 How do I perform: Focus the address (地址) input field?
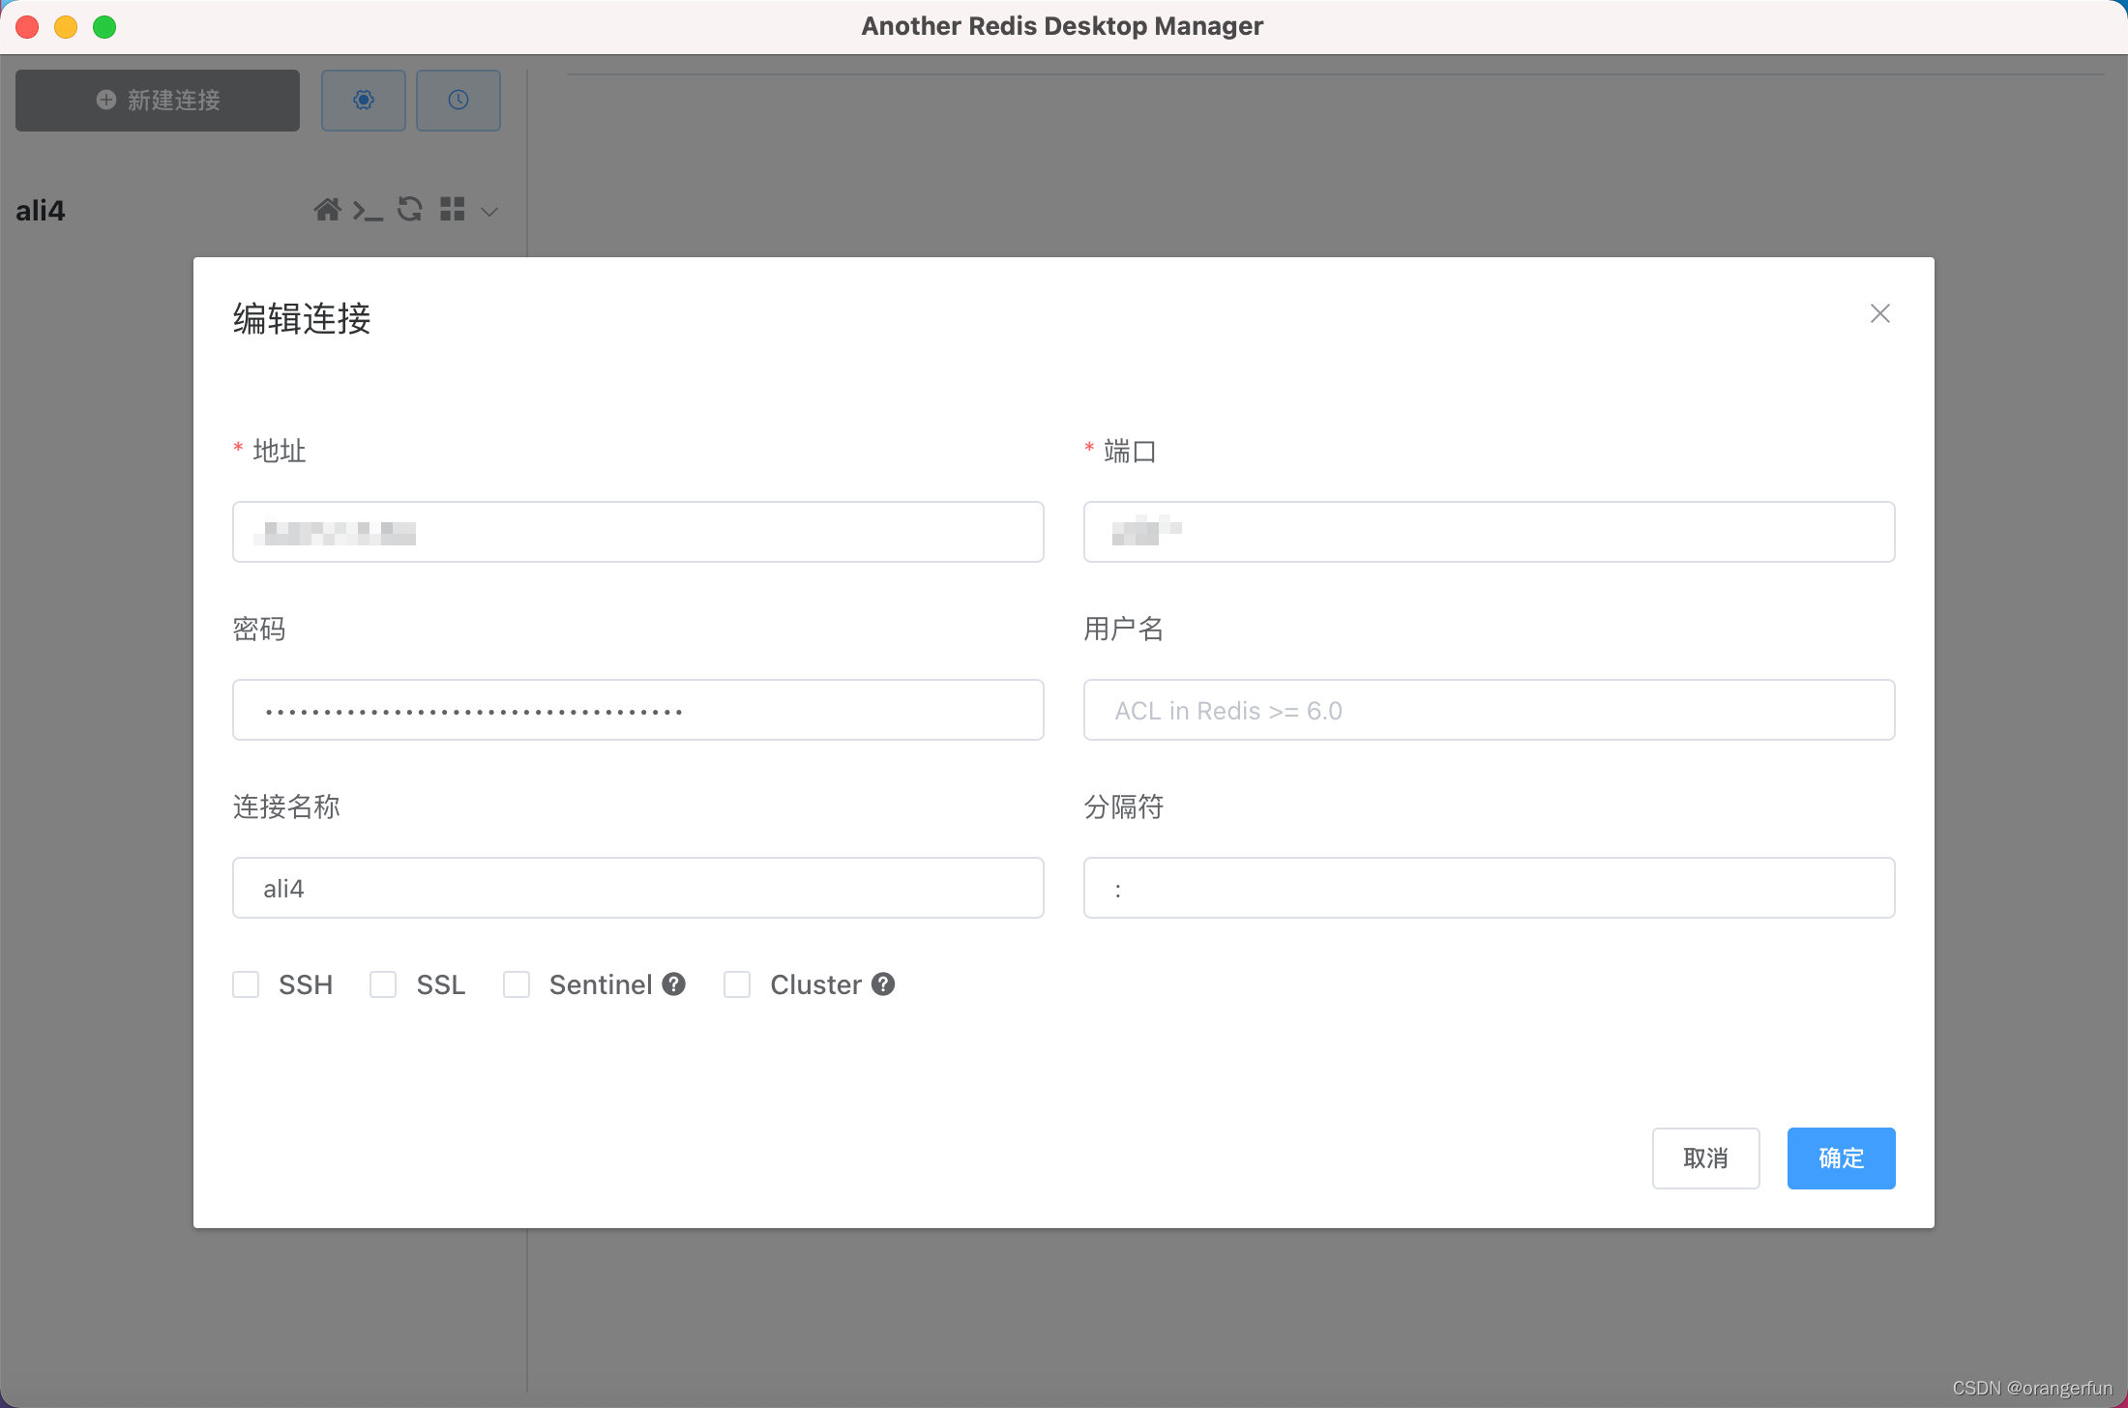pyautogui.click(x=638, y=532)
